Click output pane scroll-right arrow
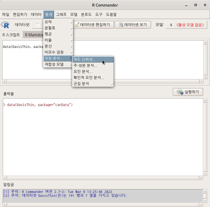This screenshot has height=207, width=210. point(201,178)
